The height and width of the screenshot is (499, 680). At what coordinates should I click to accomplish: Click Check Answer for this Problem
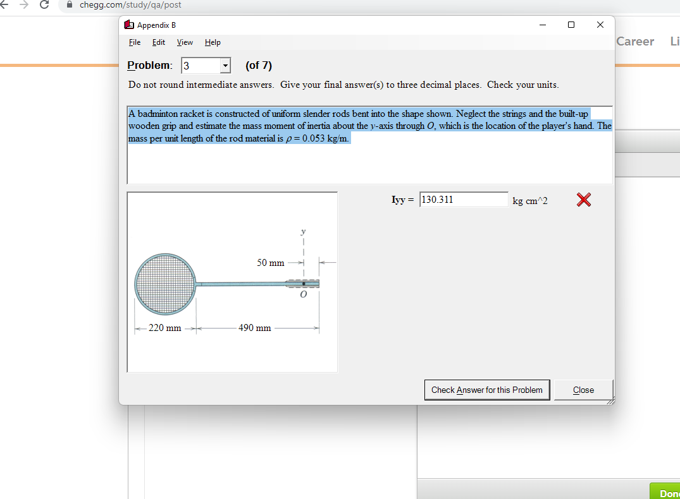coord(487,390)
